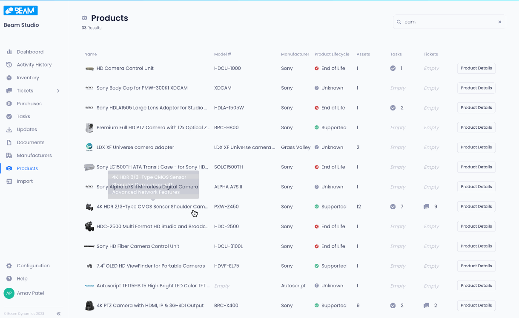This screenshot has height=318, width=519.
Task: Click the BRC-H800 PTZ camera thumbnail
Action: point(89,127)
